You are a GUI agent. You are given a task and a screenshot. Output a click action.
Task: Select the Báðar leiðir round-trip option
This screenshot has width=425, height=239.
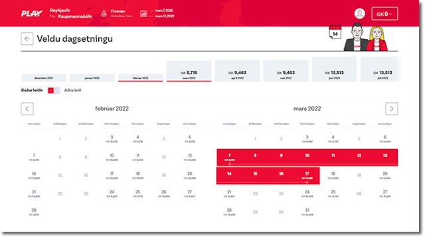coord(32,90)
